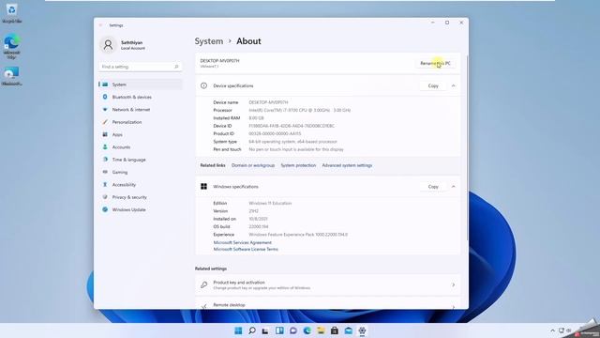Open Domain or workgroup link
This screenshot has width=600, height=338.
tap(253, 165)
